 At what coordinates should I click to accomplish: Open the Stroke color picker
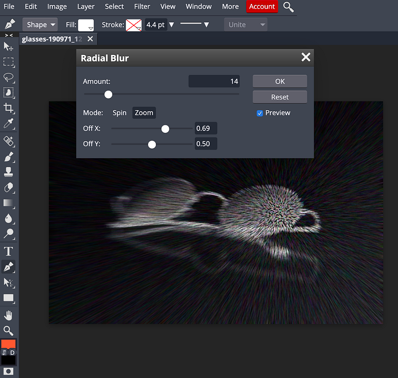133,25
